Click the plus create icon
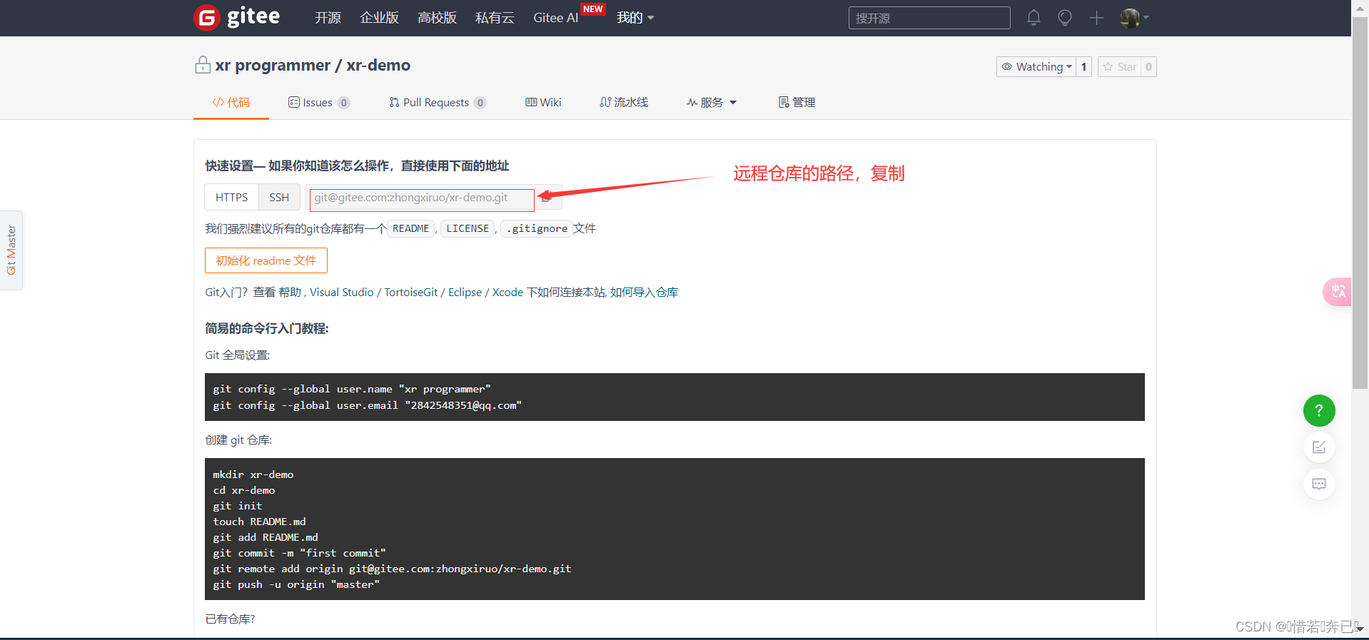This screenshot has height=640, width=1369. tap(1096, 17)
